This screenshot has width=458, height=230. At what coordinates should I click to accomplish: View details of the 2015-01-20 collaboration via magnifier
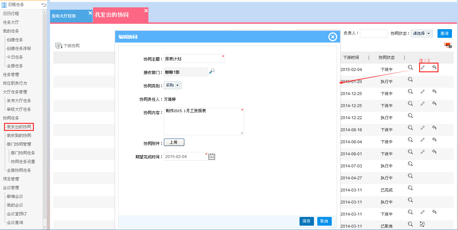[x=410, y=79]
